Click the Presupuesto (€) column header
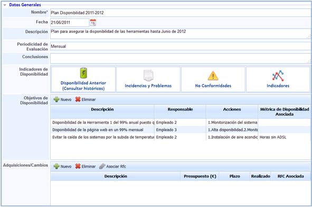The height and width of the screenshot is (207, 312). (x=200, y=176)
